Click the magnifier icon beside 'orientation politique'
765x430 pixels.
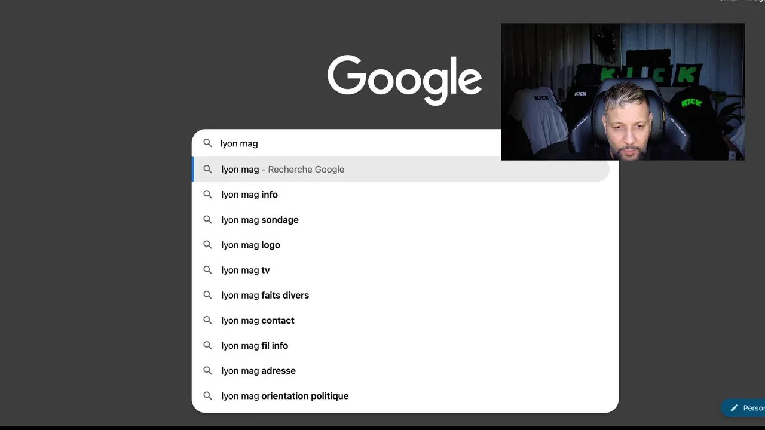(207, 395)
